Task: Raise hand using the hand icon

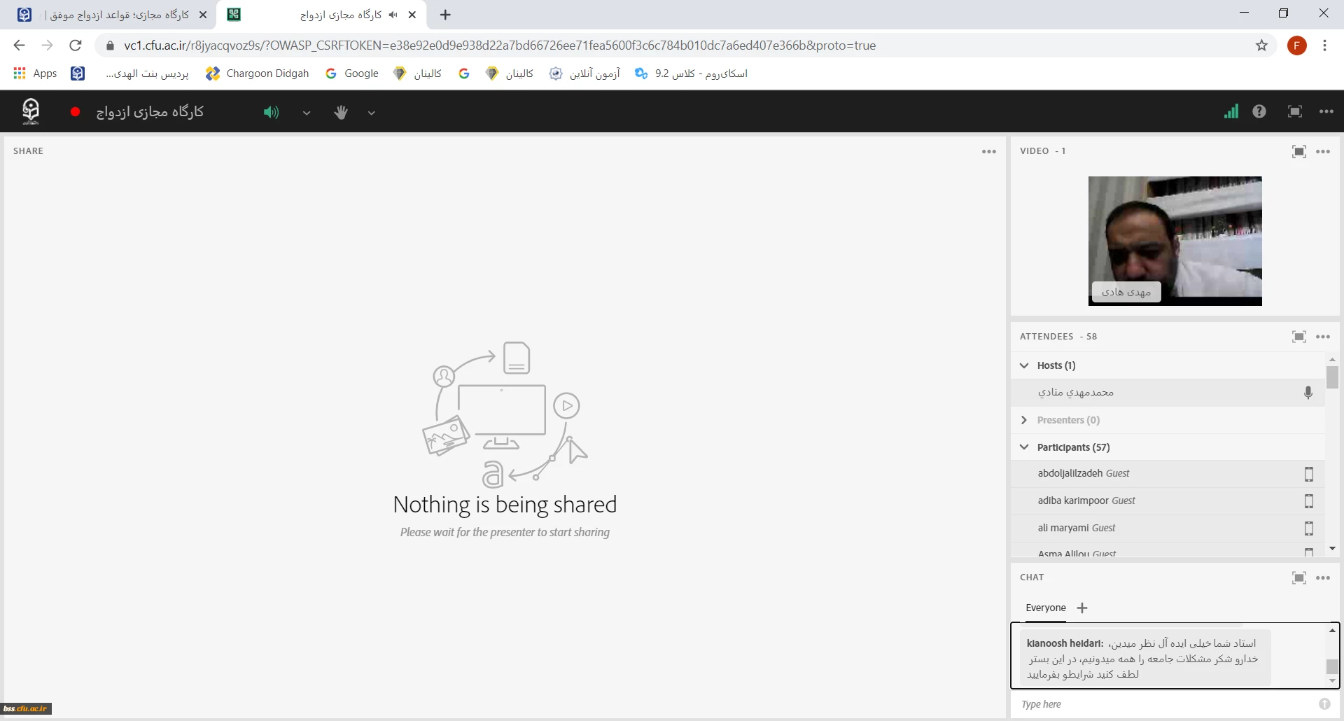Action: pos(341,112)
